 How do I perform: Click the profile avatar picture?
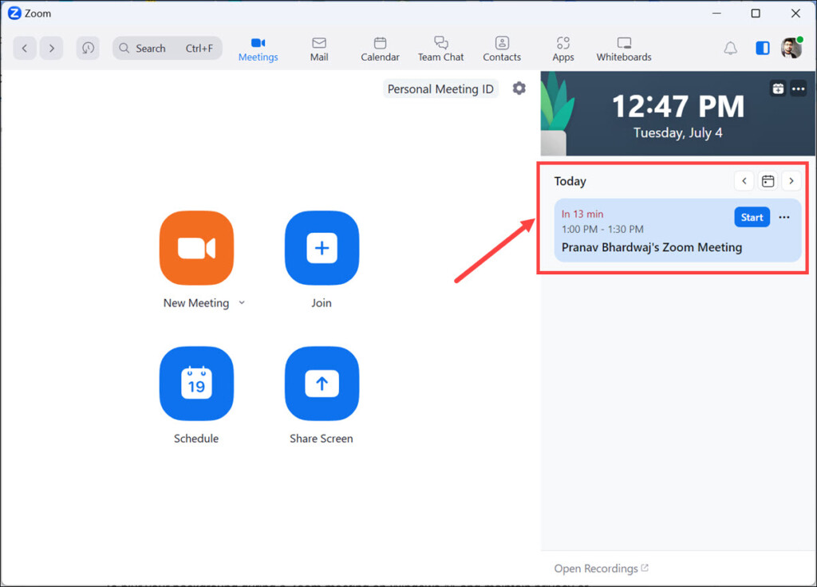(791, 48)
